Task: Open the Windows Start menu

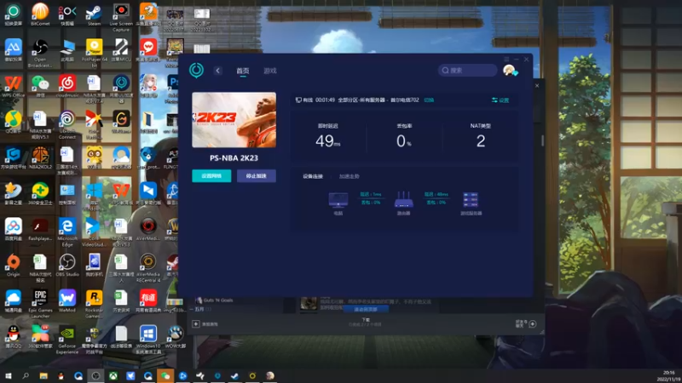Action: click(9, 375)
